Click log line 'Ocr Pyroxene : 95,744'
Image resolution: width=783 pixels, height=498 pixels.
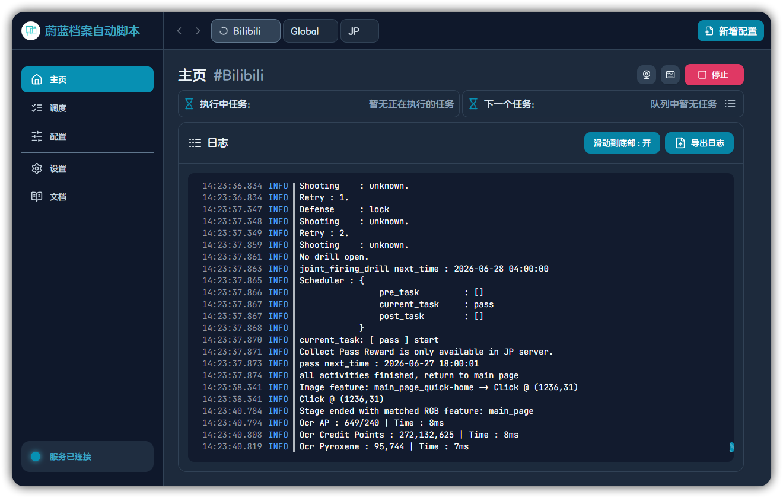pyautogui.click(x=384, y=446)
